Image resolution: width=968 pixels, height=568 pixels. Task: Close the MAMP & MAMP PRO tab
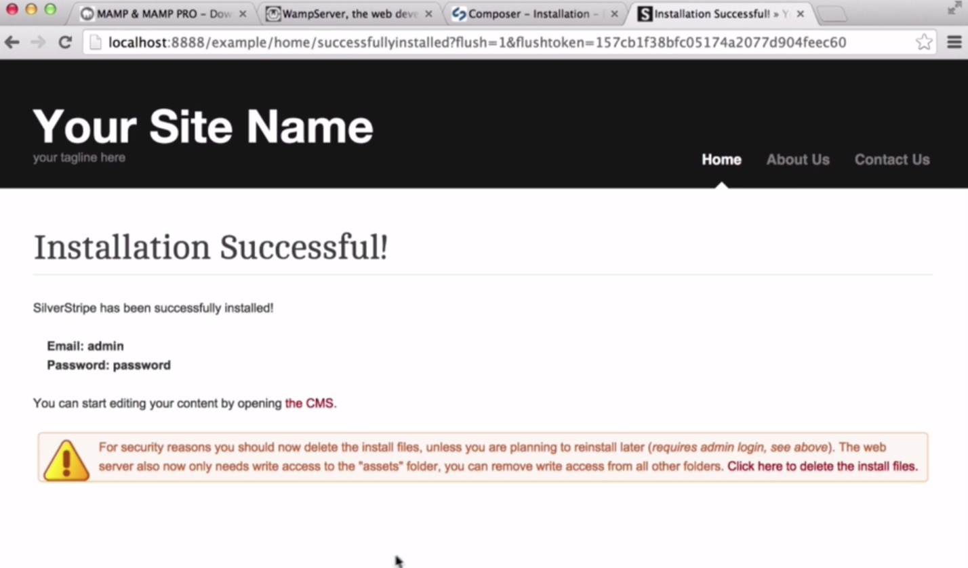click(243, 14)
